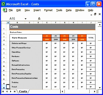Go to next sheet tab arrow

click(x=11, y=92)
